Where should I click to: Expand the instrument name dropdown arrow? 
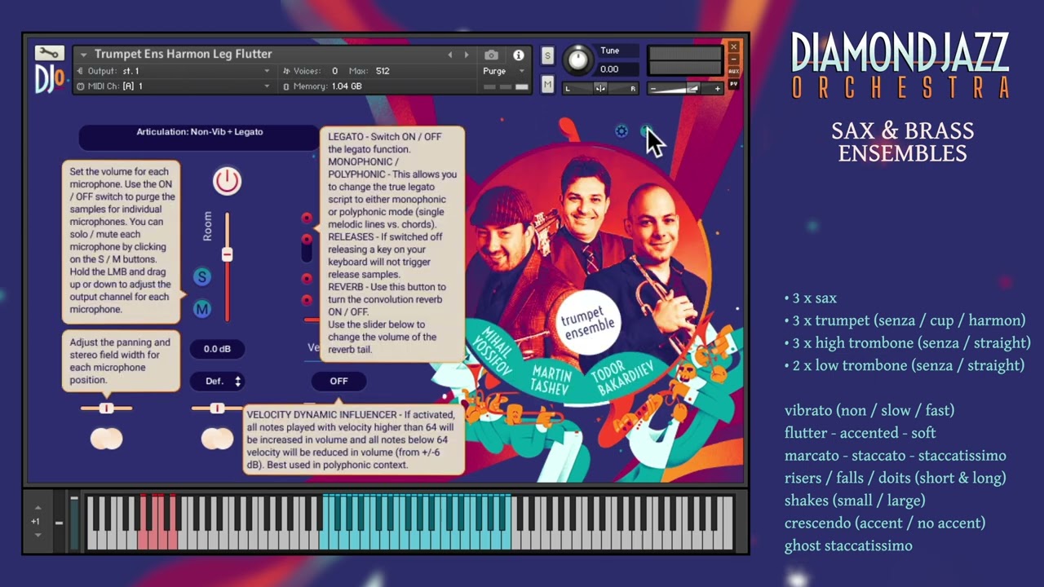pos(82,55)
